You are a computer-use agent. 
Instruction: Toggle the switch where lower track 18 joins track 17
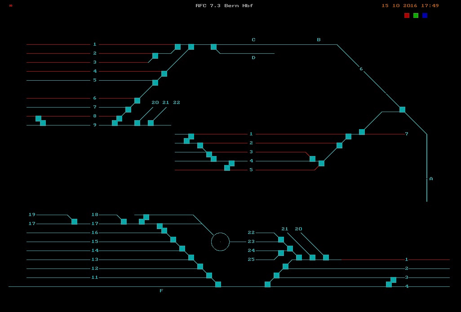(x=124, y=222)
